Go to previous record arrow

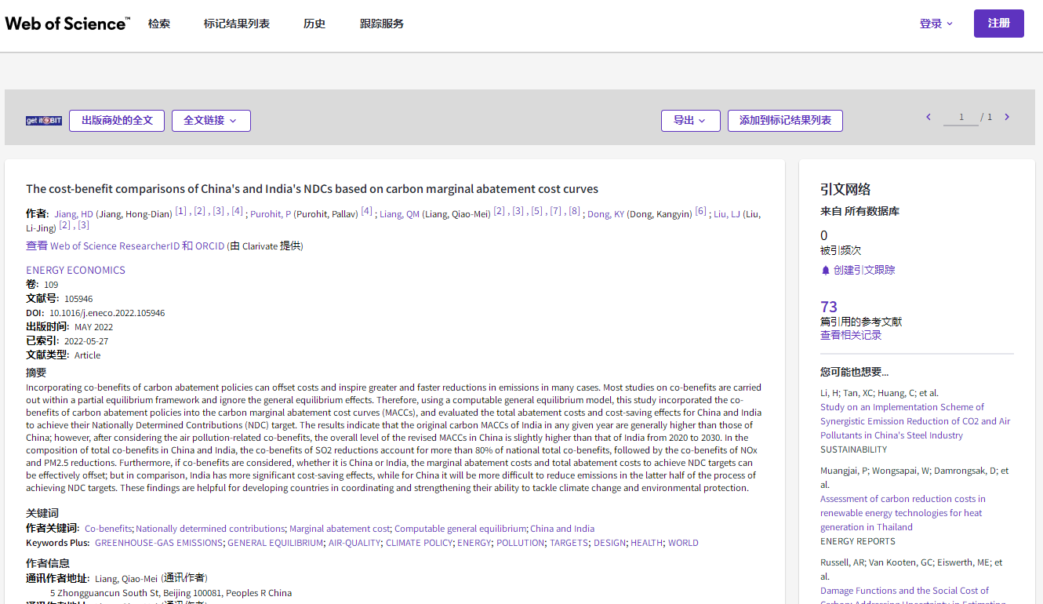click(x=929, y=118)
